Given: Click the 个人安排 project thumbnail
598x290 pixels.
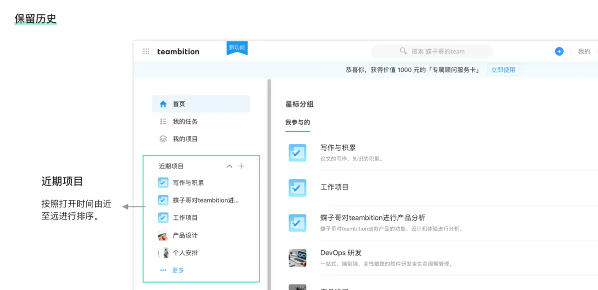Looking at the screenshot, I should pos(163,253).
